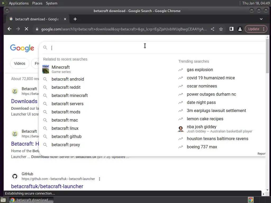271x203 pixels.
Task: Choose suggestion betacraft linux
Action: (x=65, y=128)
